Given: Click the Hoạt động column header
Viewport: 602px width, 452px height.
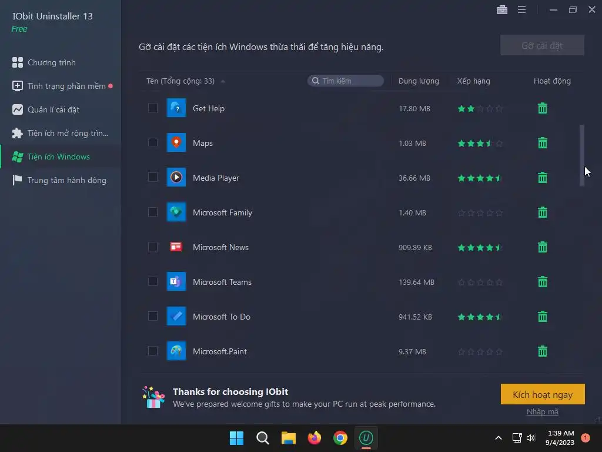Looking at the screenshot, I should point(552,81).
